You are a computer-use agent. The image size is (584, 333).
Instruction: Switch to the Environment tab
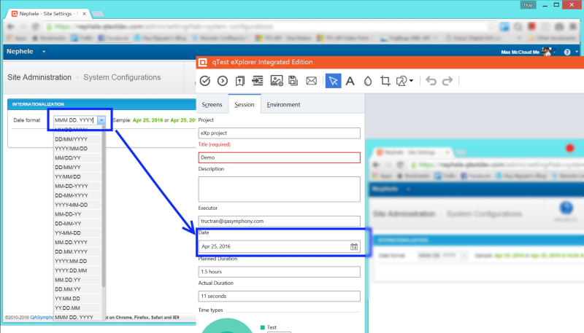(x=283, y=105)
